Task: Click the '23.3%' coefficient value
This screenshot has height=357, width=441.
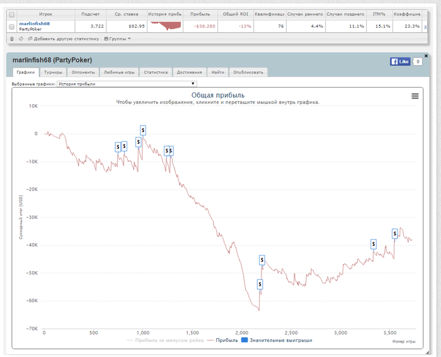Action: click(412, 26)
